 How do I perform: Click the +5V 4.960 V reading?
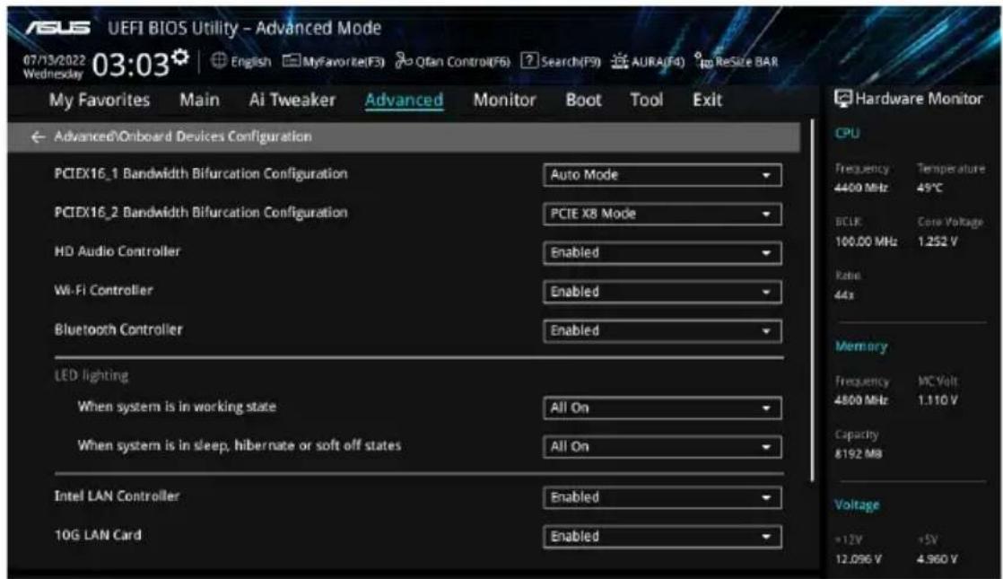(x=938, y=560)
